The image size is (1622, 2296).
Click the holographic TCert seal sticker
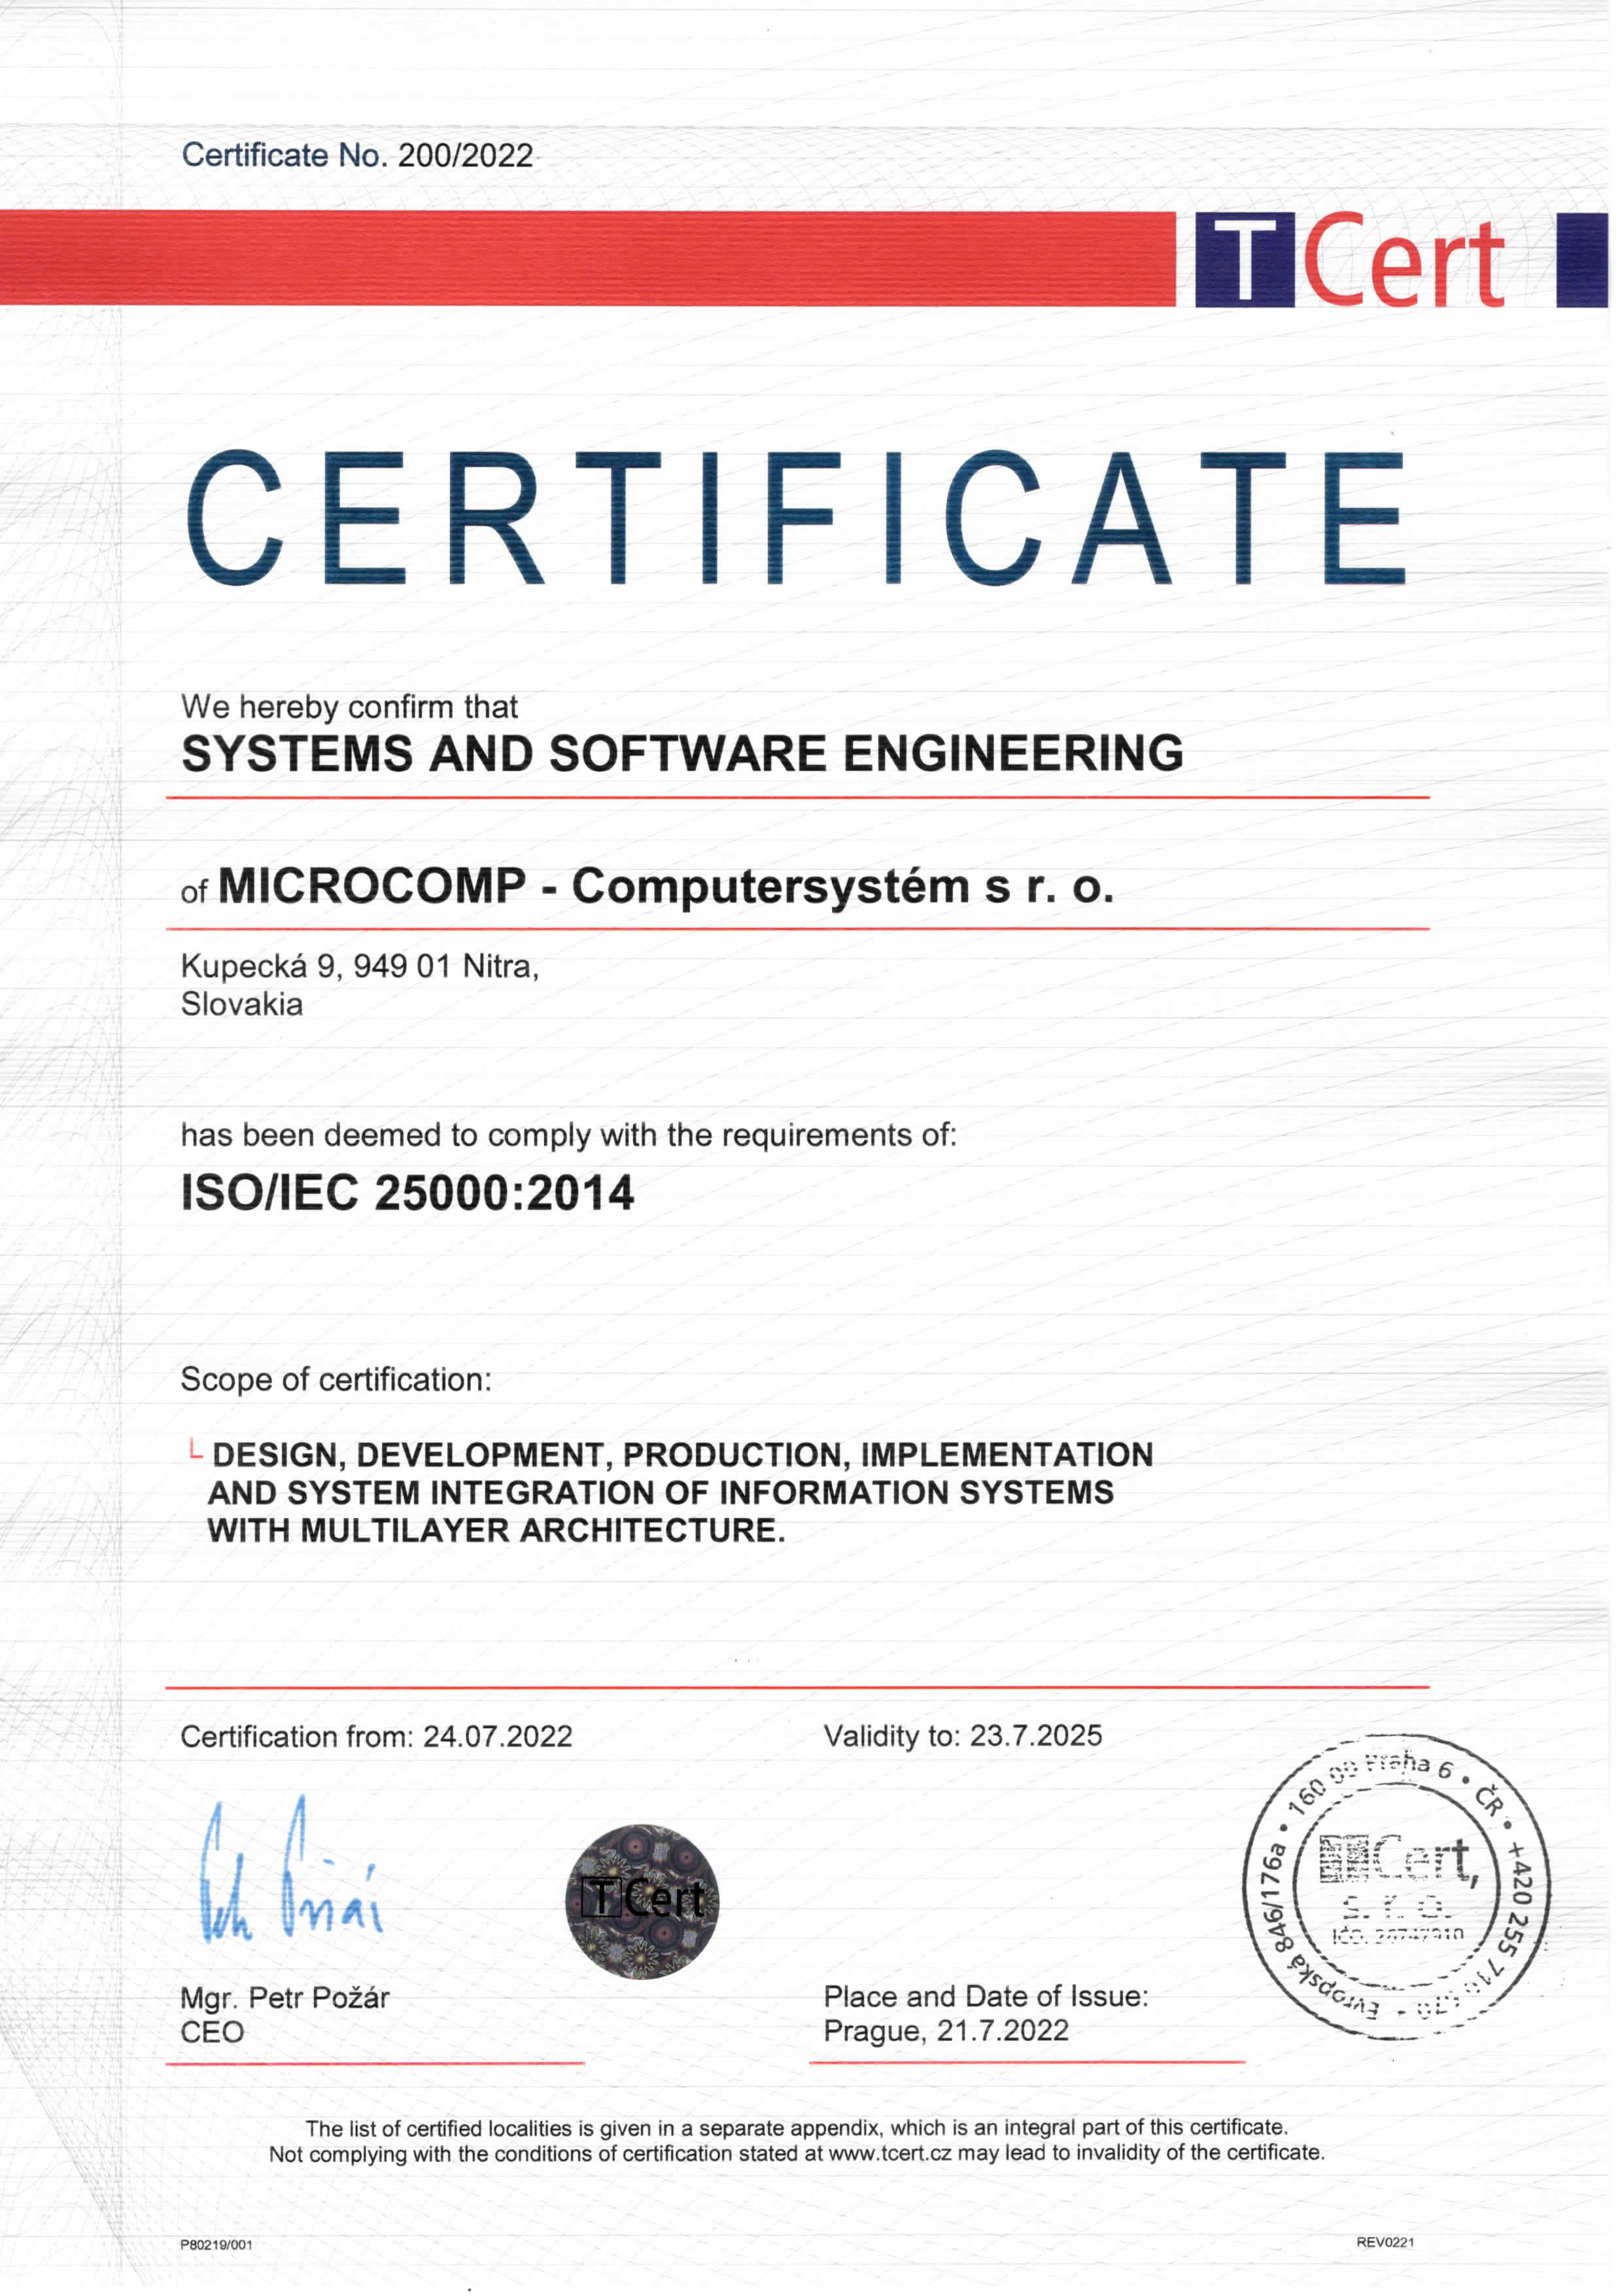[642, 1901]
